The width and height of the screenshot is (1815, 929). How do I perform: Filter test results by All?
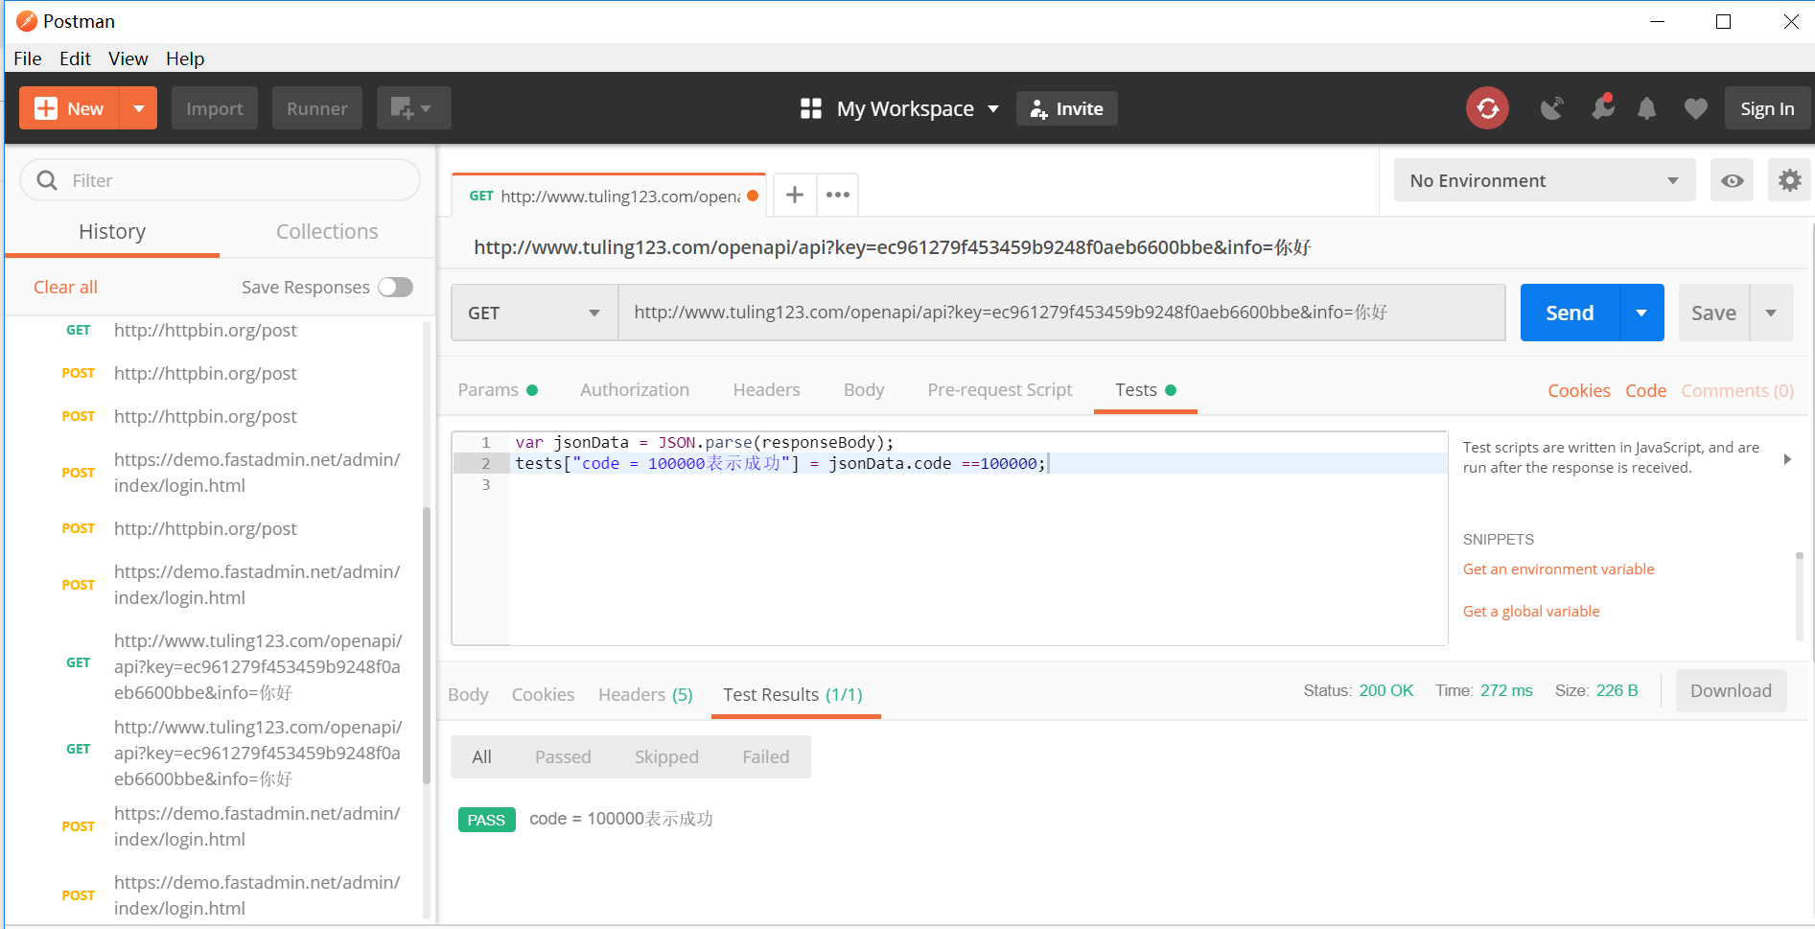(x=481, y=757)
